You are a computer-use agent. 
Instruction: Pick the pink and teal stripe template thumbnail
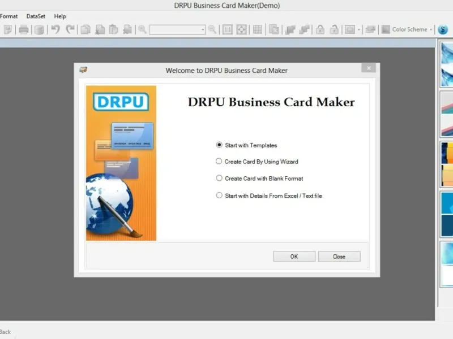447,115
